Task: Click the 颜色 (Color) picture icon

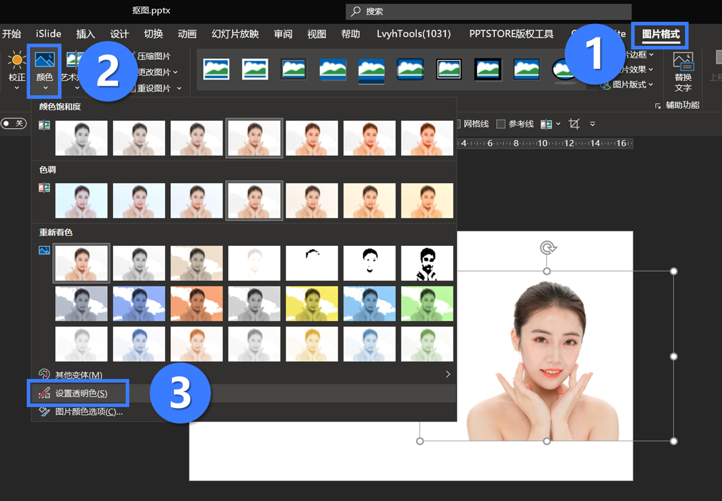Action: coord(44,60)
